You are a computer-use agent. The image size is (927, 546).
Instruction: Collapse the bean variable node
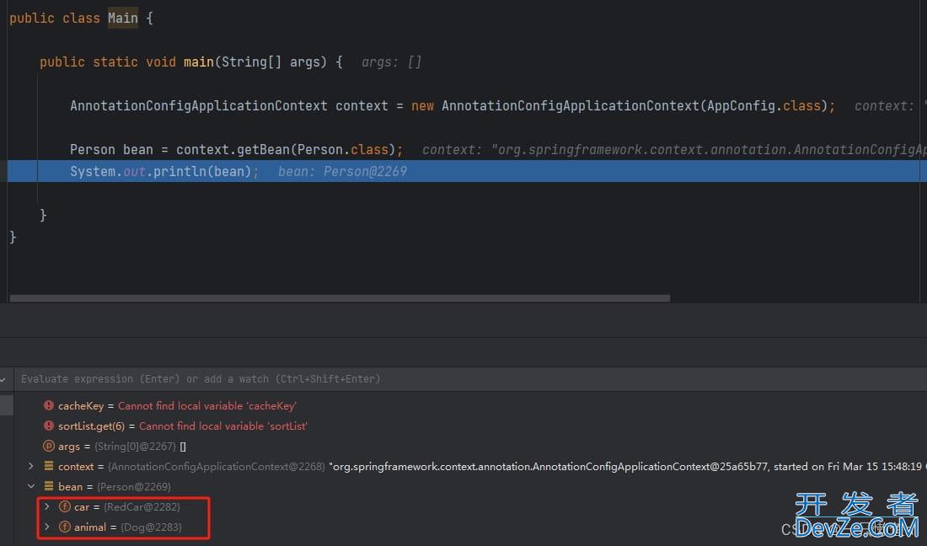coord(31,487)
